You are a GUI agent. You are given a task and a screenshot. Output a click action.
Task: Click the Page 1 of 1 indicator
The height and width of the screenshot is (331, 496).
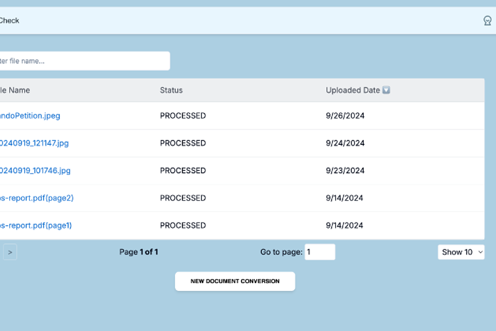pos(139,252)
